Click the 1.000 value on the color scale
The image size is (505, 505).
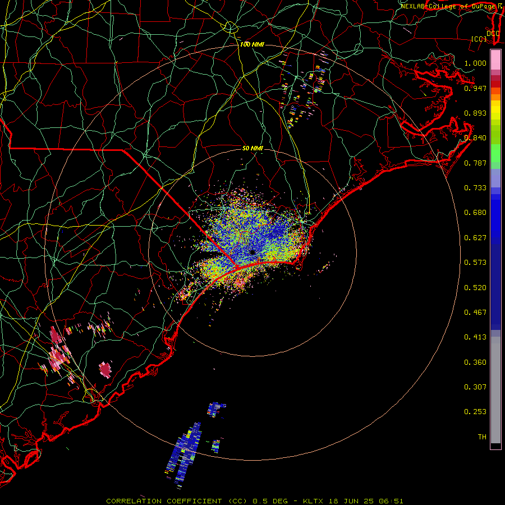click(x=475, y=63)
